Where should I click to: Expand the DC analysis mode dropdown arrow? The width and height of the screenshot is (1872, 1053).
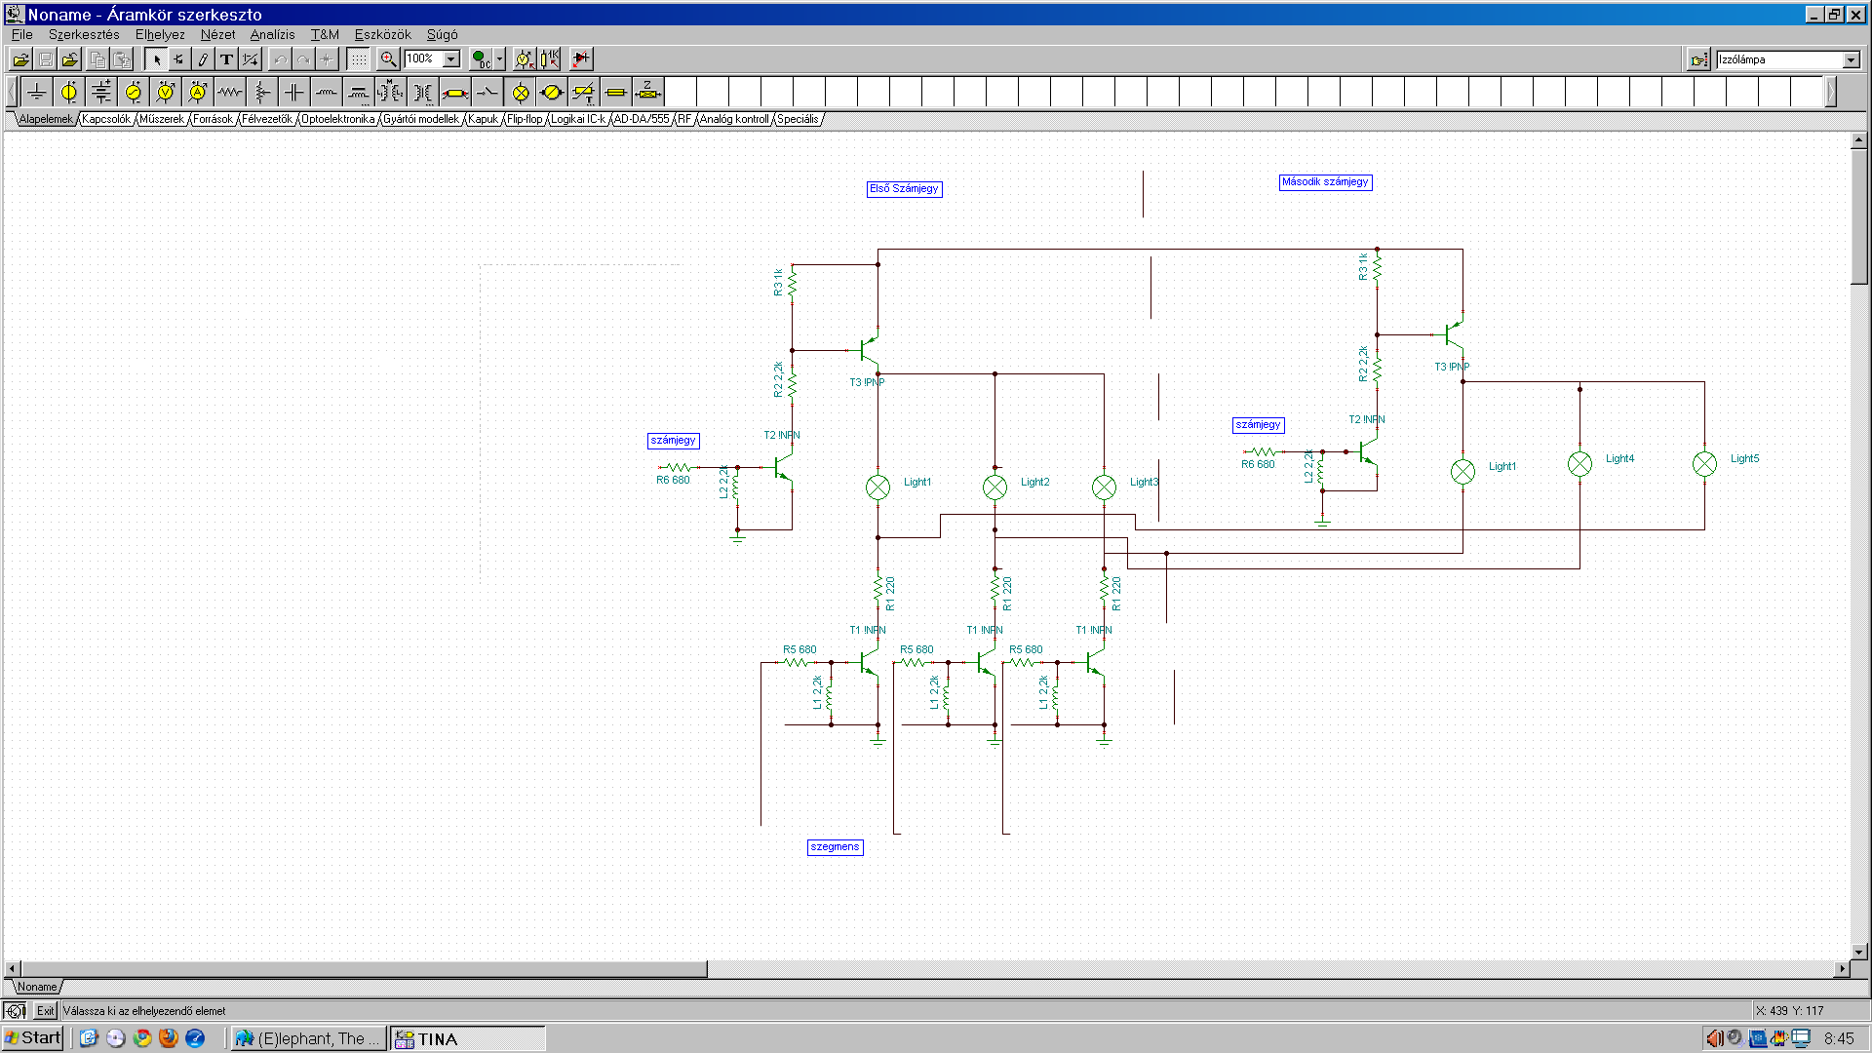(499, 59)
